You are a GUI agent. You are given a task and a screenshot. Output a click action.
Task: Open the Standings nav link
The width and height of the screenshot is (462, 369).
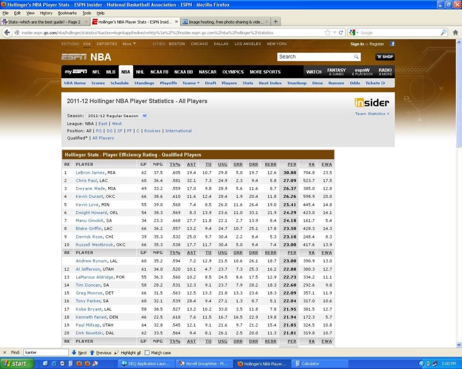(144, 83)
